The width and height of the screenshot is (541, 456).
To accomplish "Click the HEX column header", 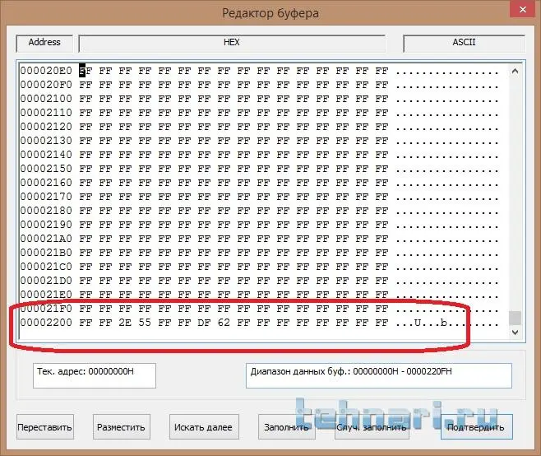I will 232,43.
